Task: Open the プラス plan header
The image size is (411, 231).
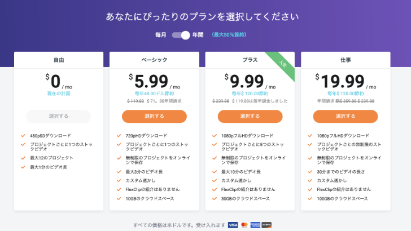Action: [250, 60]
